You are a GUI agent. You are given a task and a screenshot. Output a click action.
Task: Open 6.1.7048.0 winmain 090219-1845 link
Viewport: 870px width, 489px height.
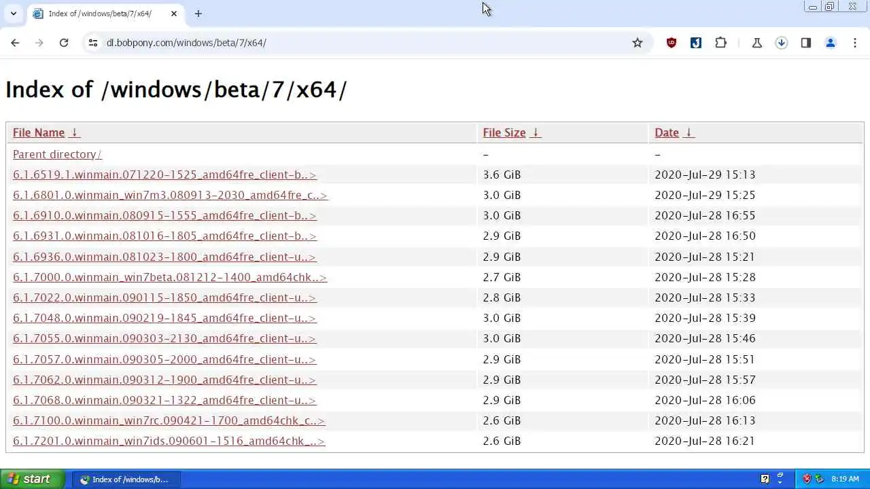(x=164, y=318)
